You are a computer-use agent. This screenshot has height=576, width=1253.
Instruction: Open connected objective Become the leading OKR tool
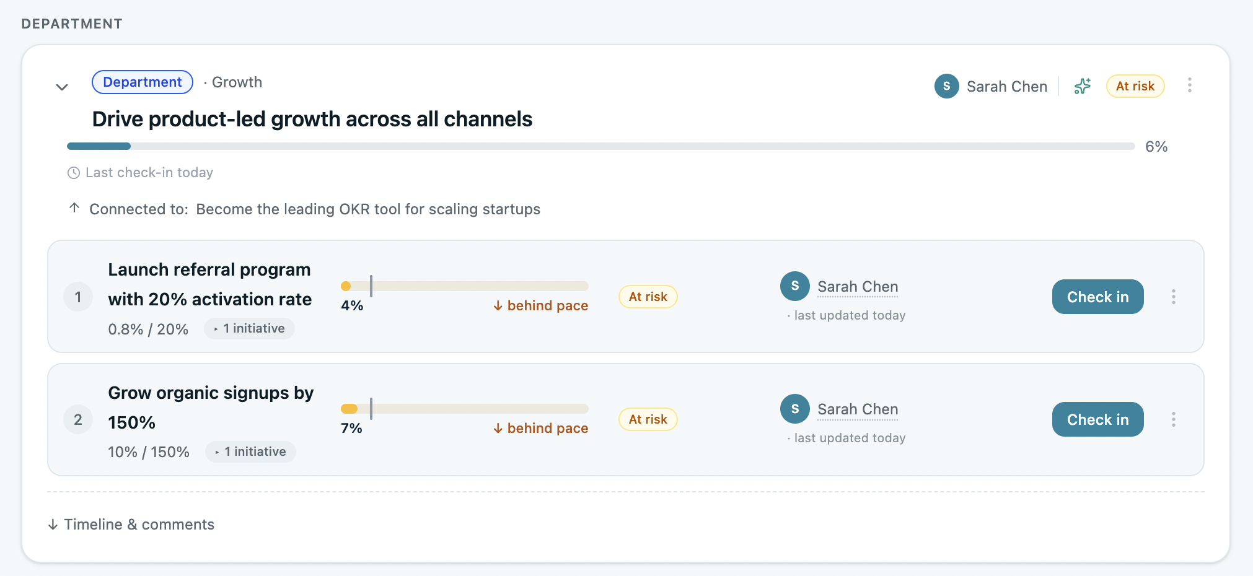(x=368, y=209)
